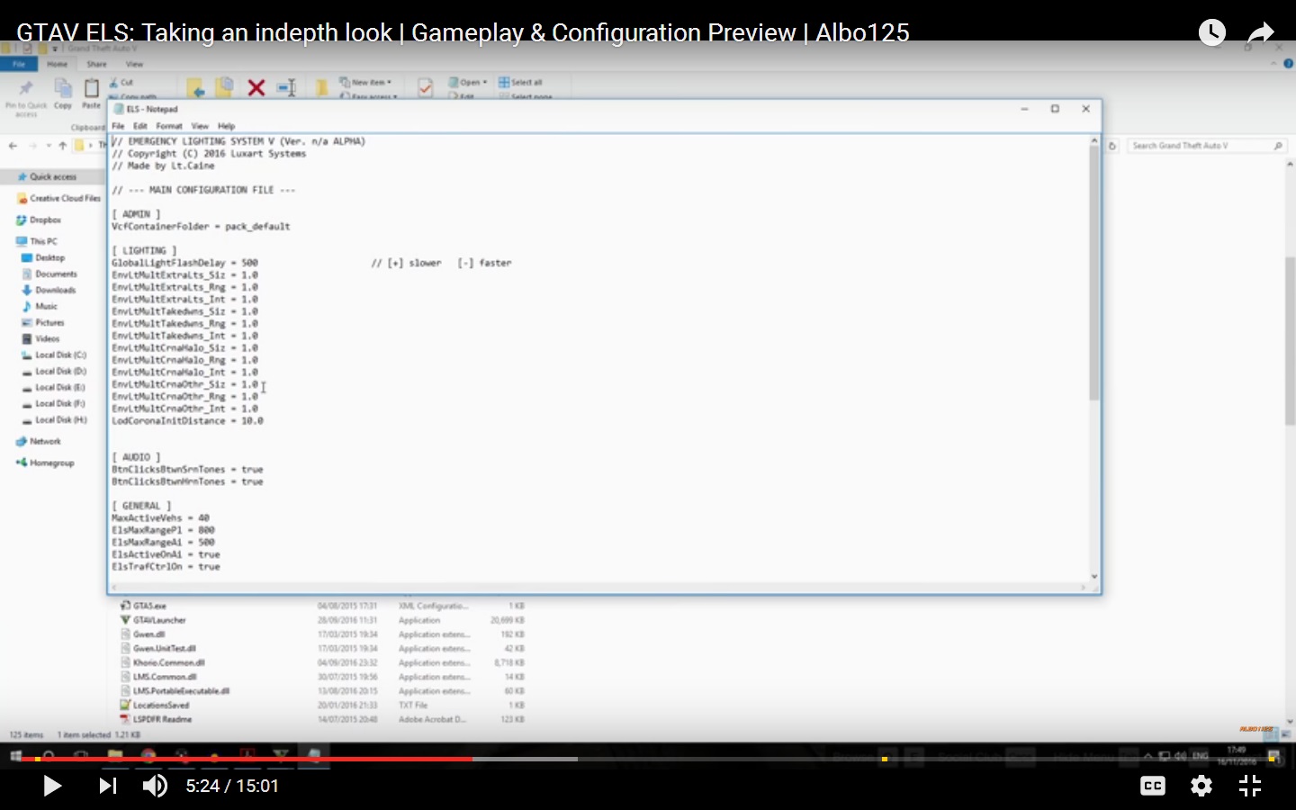
Task: Click the Notepad scroll-down arrow
Action: pyautogui.click(x=1094, y=576)
